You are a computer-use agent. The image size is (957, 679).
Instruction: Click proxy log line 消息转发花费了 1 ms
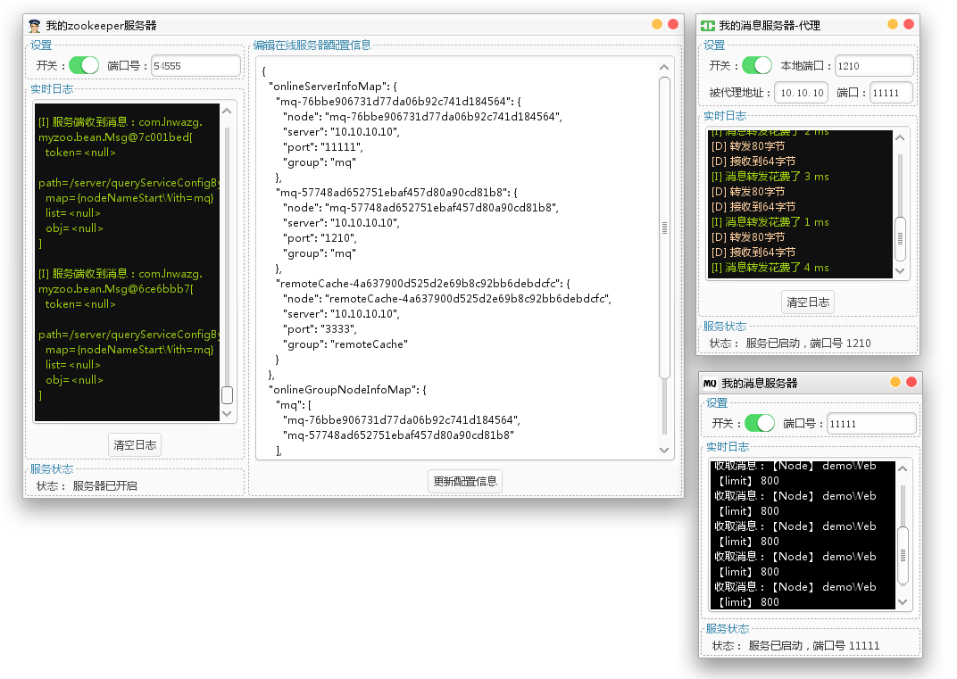coord(770,222)
